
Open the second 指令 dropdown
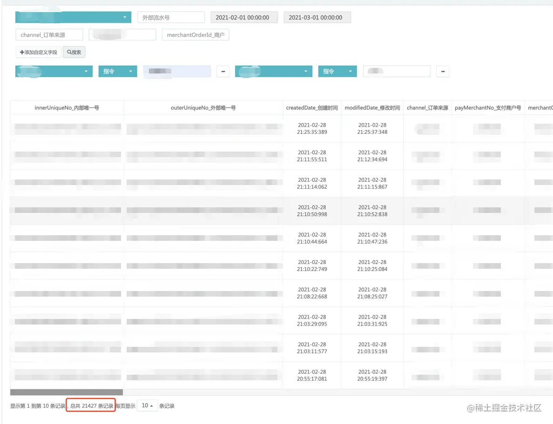(x=337, y=71)
